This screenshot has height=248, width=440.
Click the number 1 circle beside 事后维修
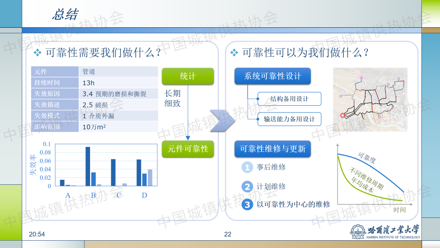click(x=247, y=167)
